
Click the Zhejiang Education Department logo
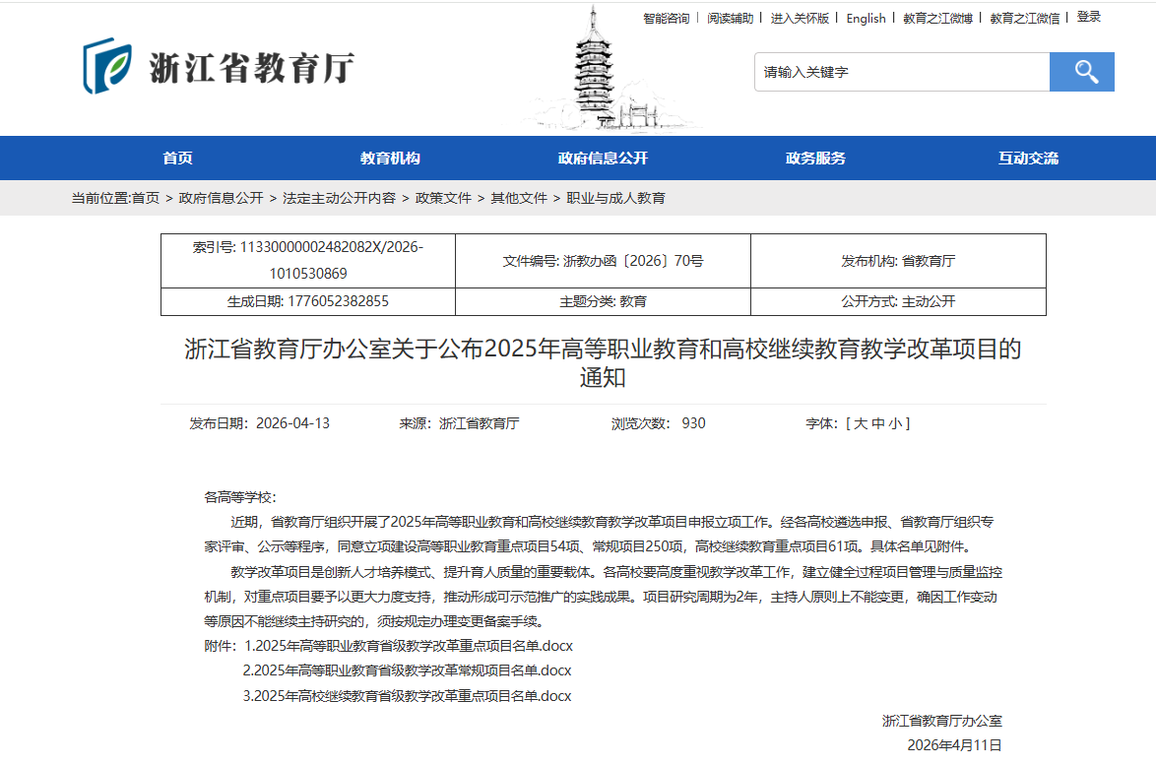218,67
